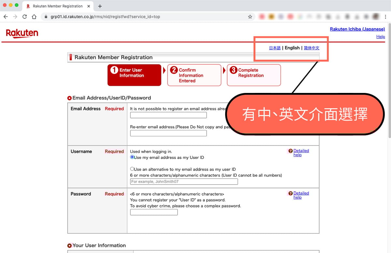
Task: Switch language to 日本語
Action: pos(275,48)
